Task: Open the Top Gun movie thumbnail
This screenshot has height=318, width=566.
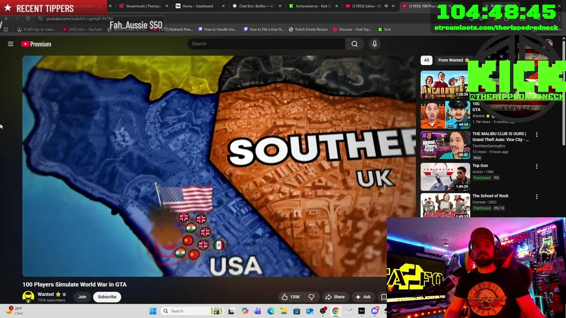Action: [445, 176]
